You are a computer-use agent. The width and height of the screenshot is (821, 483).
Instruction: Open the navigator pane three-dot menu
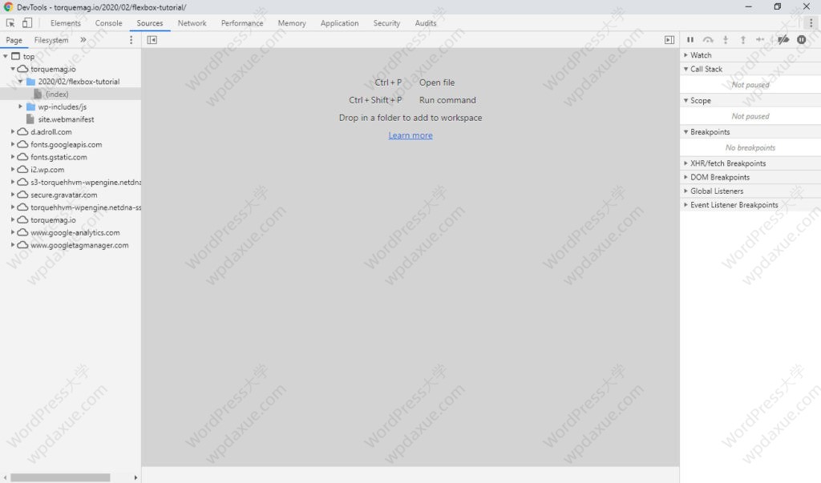pos(131,40)
